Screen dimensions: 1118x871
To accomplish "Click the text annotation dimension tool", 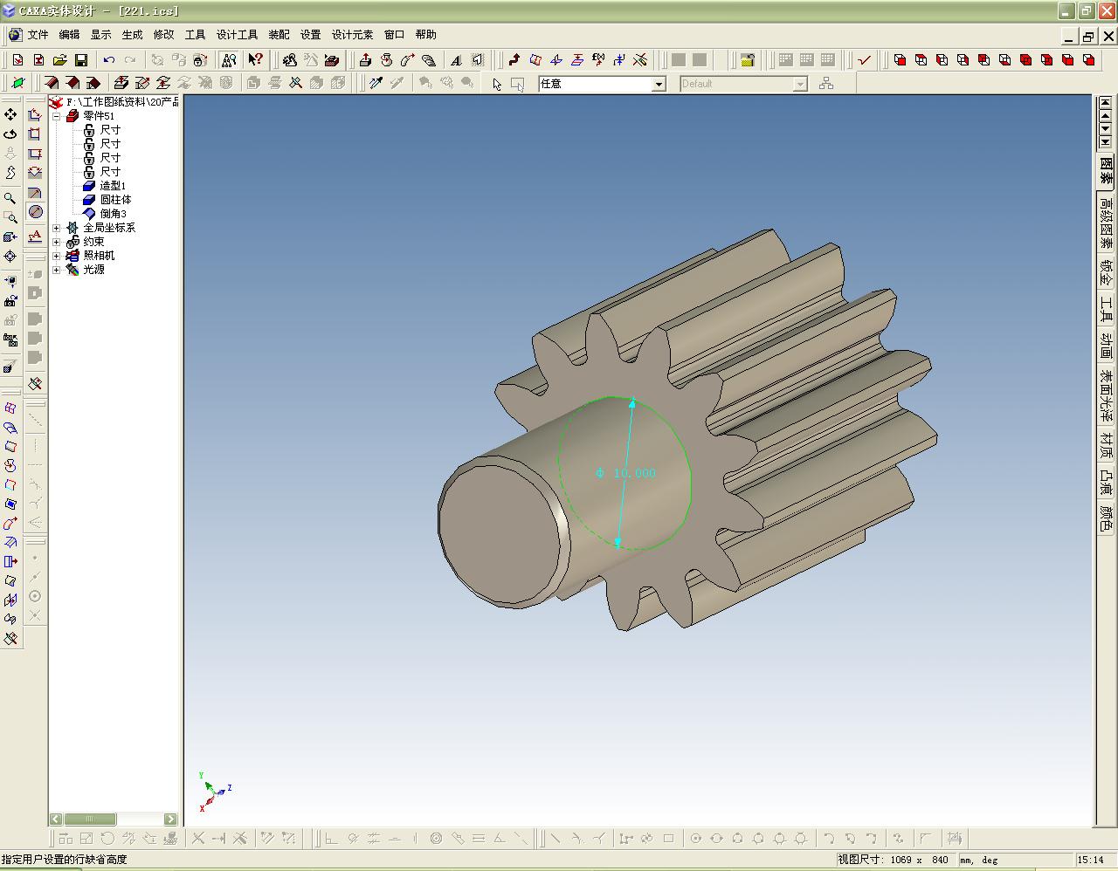I will pos(35,236).
